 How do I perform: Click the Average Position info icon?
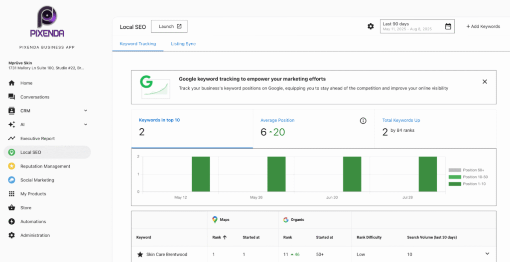(x=363, y=121)
